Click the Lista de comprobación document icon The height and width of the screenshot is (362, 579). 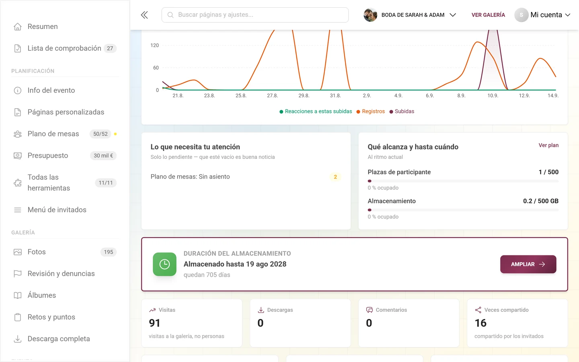[18, 48]
